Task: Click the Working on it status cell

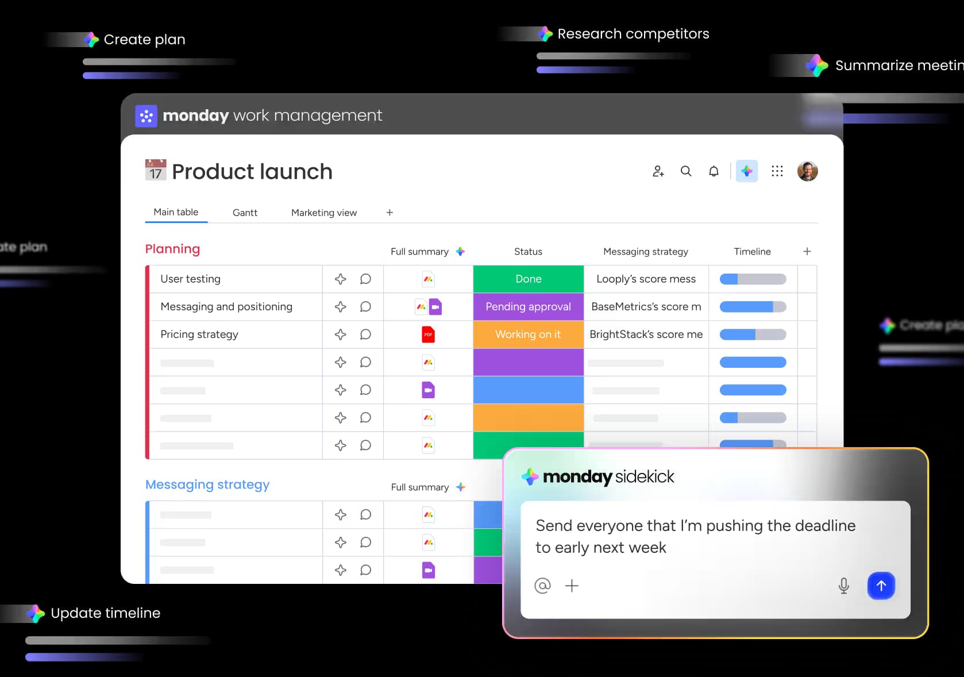Action: click(529, 334)
